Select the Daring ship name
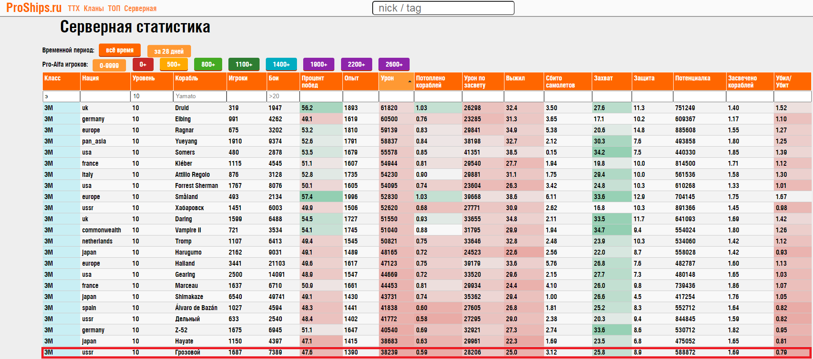The width and height of the screenshot is (813, 359). (x=183, y=219)
